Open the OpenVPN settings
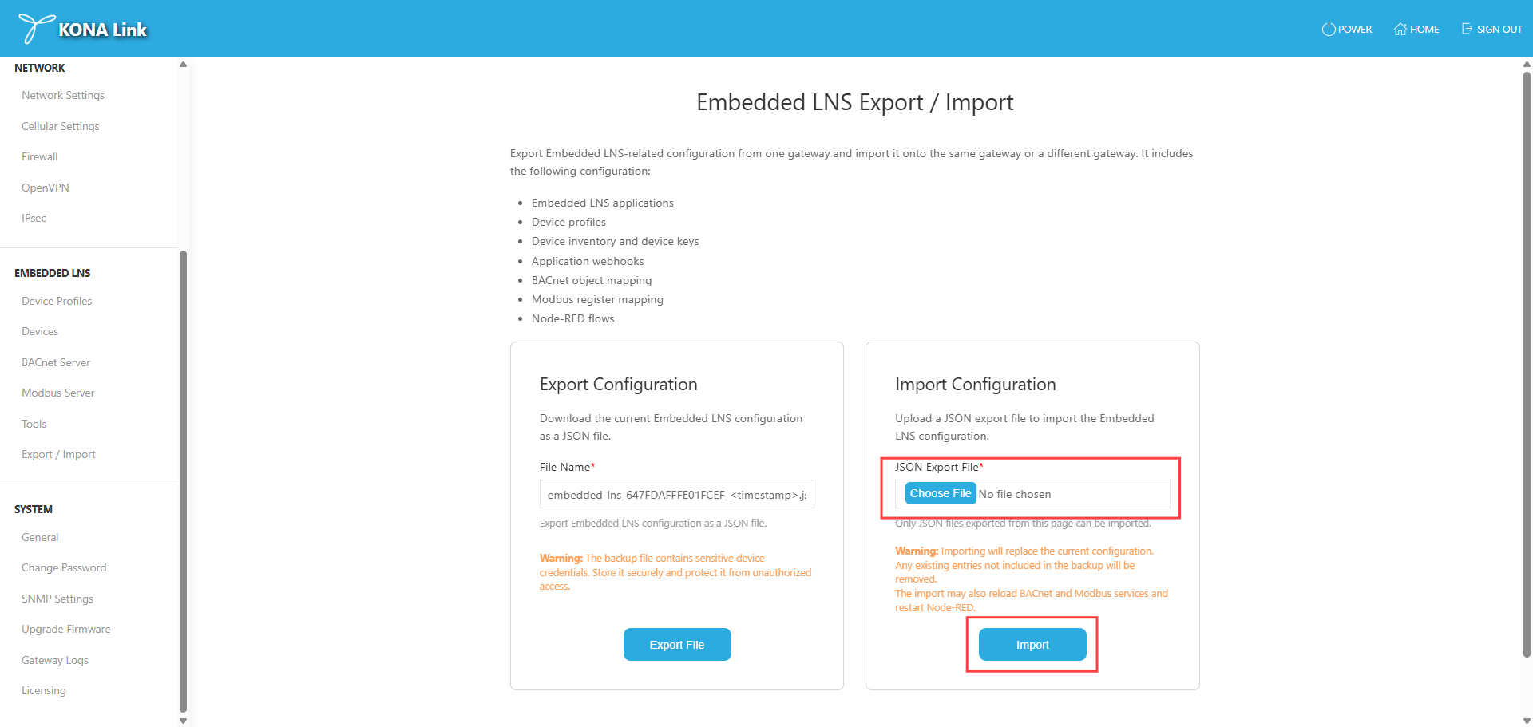This screenshot has height=727, width=1533. coord(46,188)
